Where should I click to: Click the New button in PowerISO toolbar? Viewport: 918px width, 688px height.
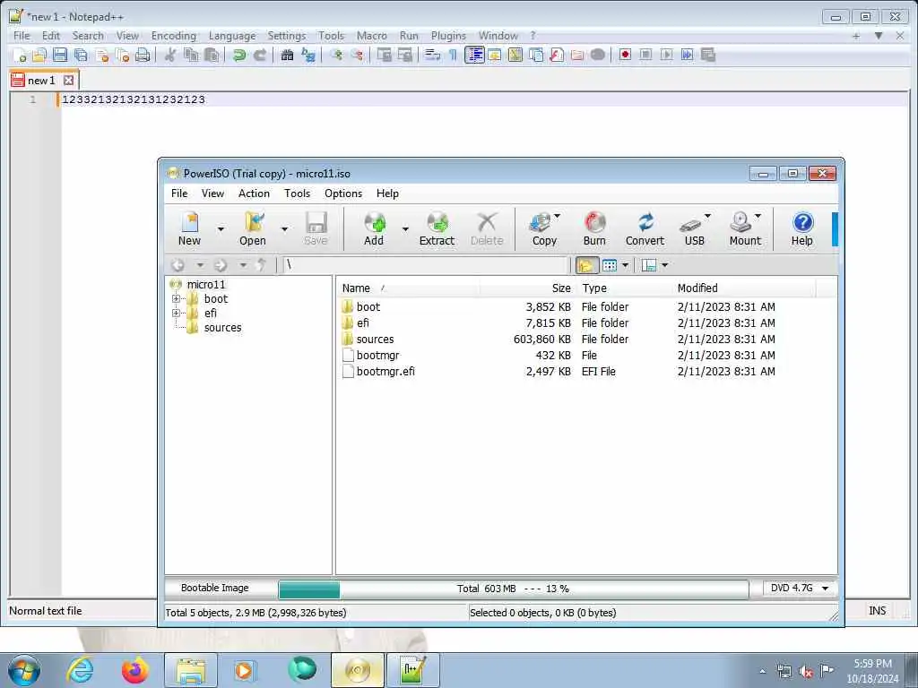(x=189, y=228)
